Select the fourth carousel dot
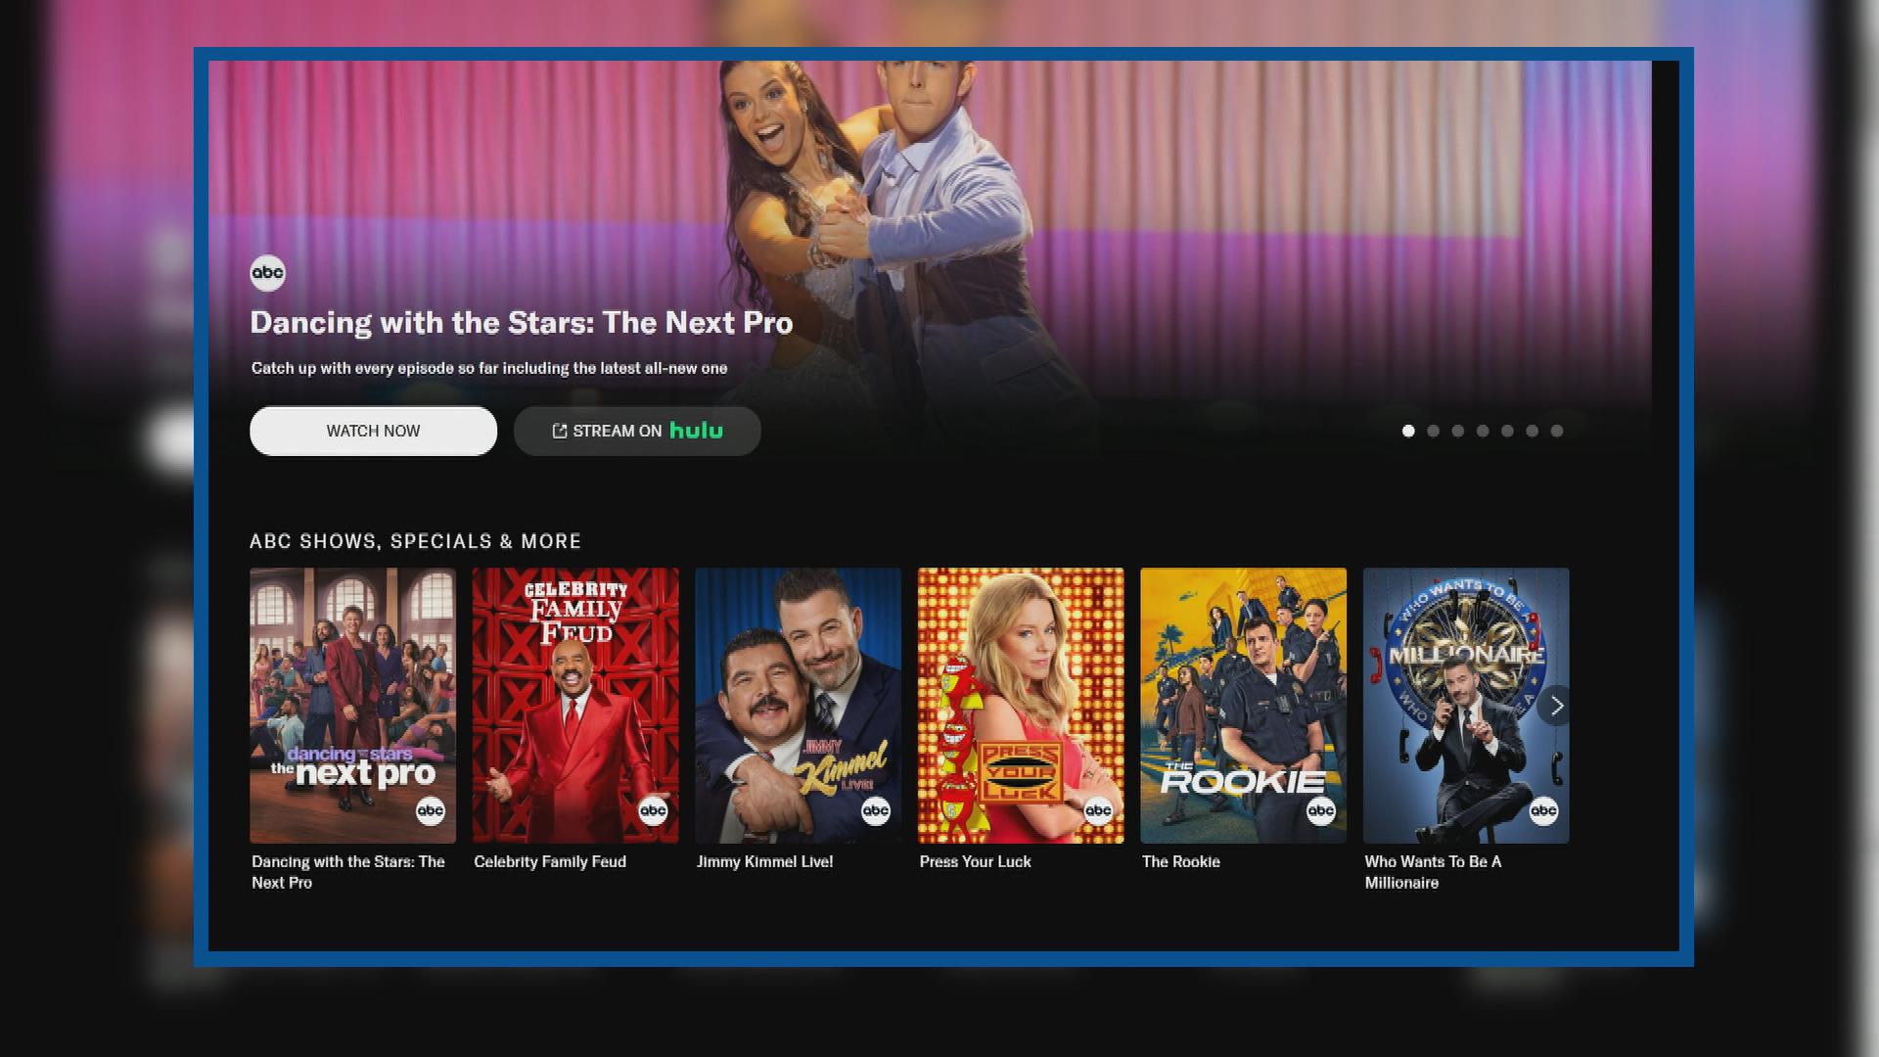 pyautogui.click(x=1483, y=431)
